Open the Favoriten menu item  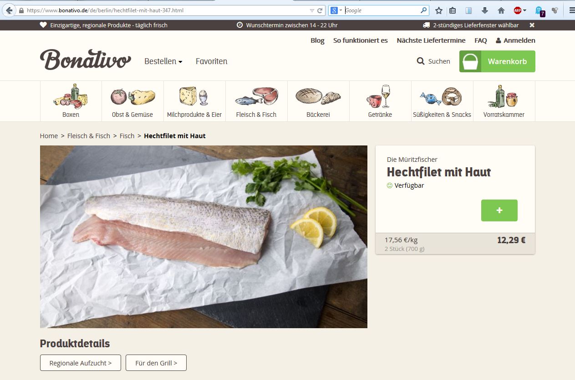[x=211, y=61]
